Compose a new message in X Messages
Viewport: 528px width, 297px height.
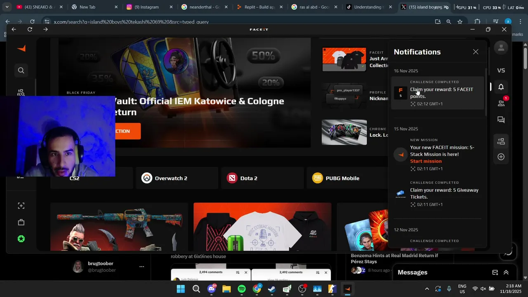click(x=495, y=272)
